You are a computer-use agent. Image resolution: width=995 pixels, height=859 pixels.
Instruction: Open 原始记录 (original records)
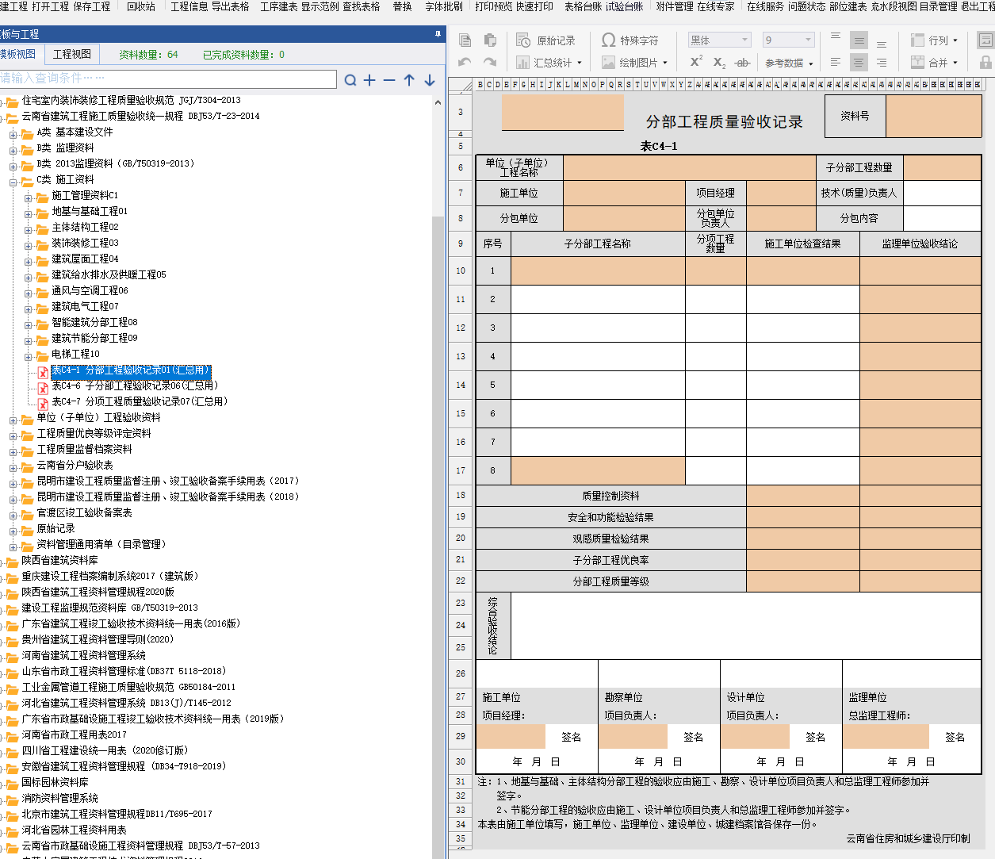(x=545, y=40)
